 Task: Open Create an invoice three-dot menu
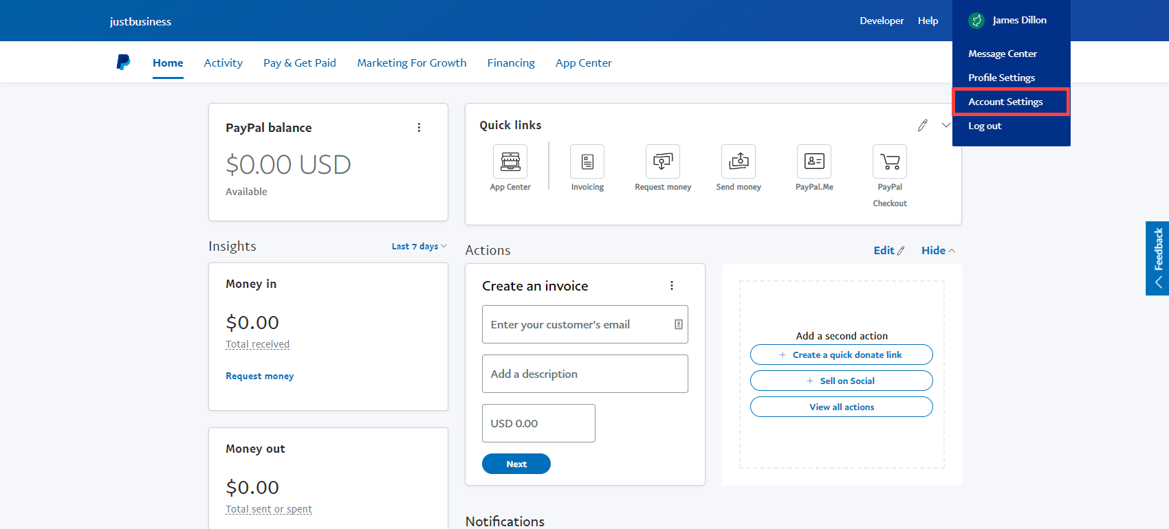pyautogui.click(x=672, y=286)
